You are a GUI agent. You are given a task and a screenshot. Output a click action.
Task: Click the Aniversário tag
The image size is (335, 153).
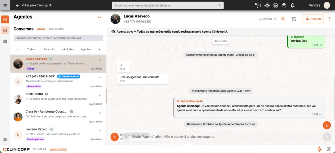pyautogui.click(x=34, y=86)
